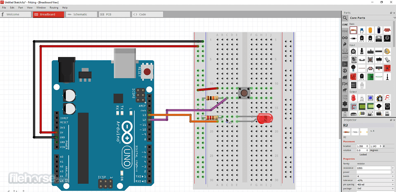
Task: Select the electrolytic capacitor part
Action: (x=379, y=30)
